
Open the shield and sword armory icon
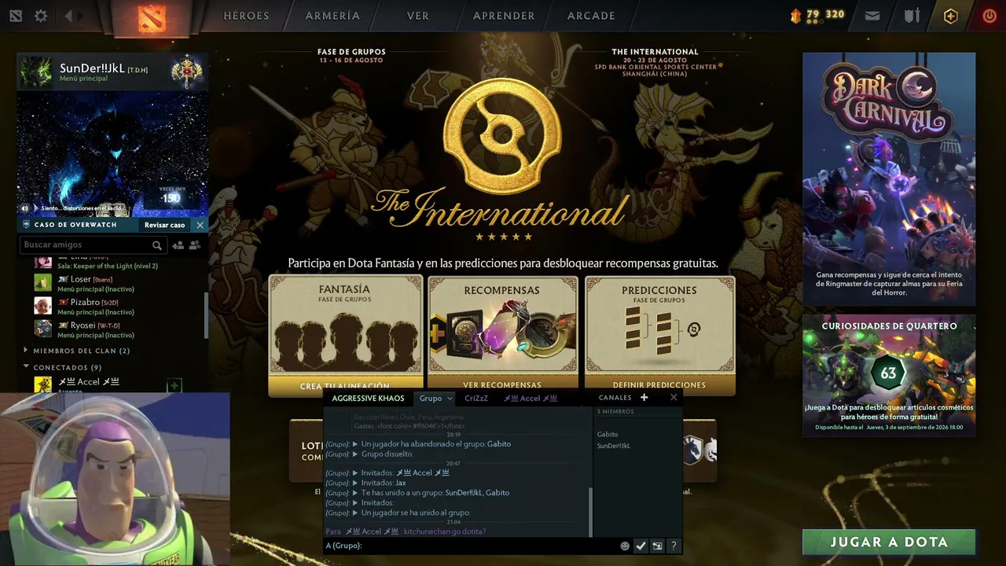coord(912,16)
